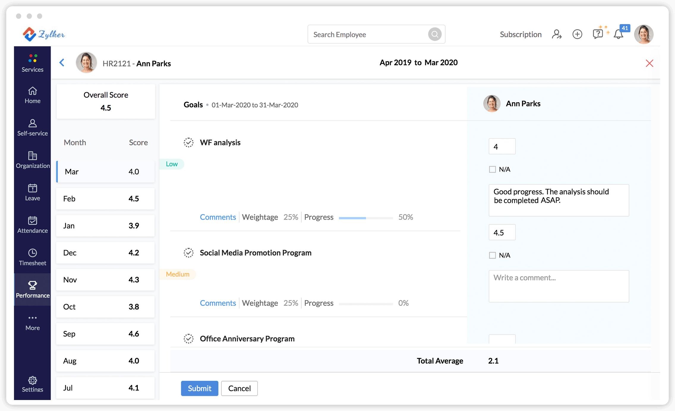
Task: Select the Nov 4.3 month row
Action: 105,280
